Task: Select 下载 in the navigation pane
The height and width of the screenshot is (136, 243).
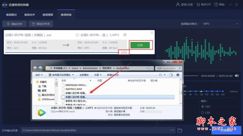Action: (44, 86)
